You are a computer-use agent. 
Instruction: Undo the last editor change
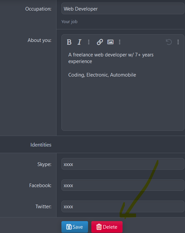point(169,42)
